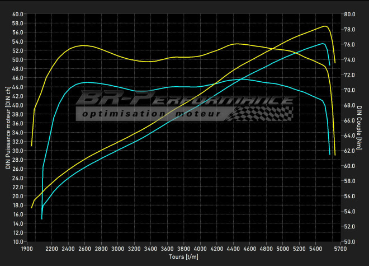Click the 1900 tick on the x-axis
This screenshot has width=369, height=266.
[x=26, y=249]
